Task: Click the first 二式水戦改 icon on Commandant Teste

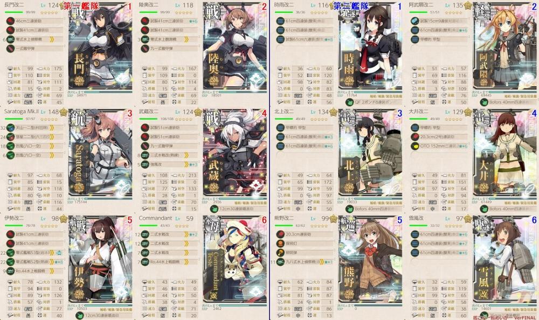Action: coord(145,234)
